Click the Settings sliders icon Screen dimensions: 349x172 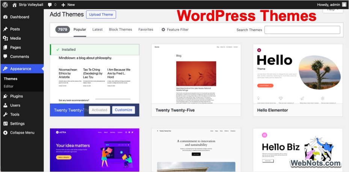[x=5, y=124]
